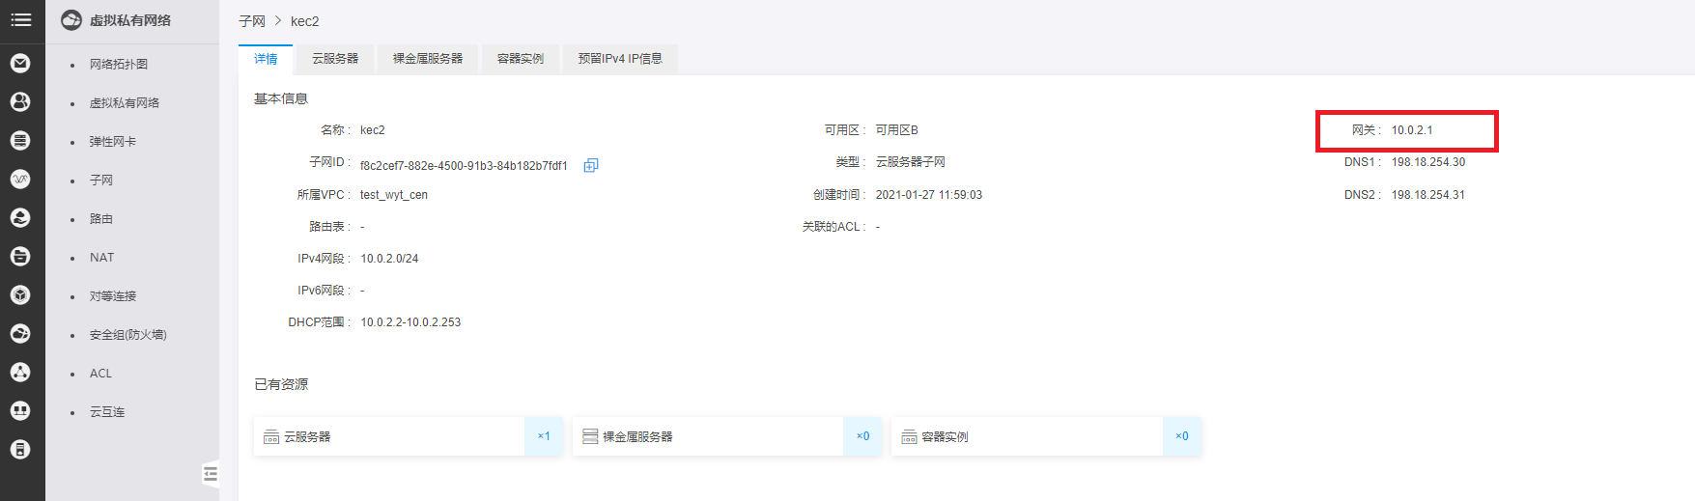Go to 网络拓扑图 in the side menu

119,65
